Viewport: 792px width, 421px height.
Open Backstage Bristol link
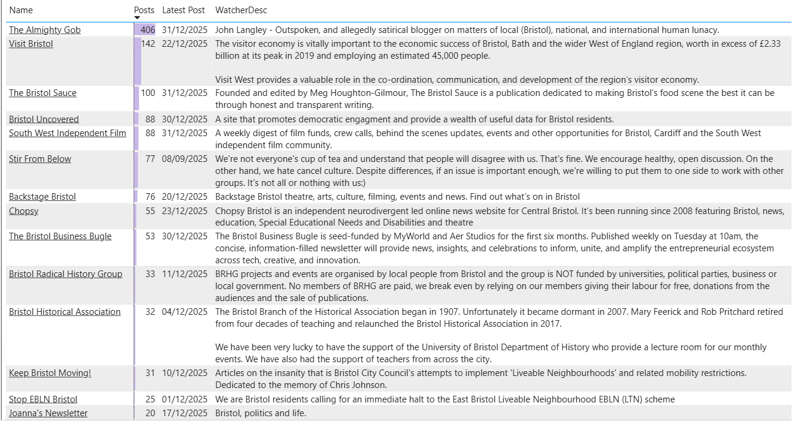42,197
